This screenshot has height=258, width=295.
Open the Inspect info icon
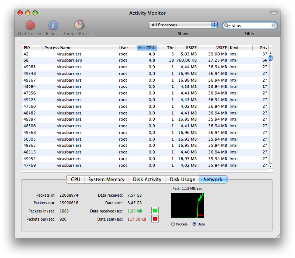coord(53,25)
